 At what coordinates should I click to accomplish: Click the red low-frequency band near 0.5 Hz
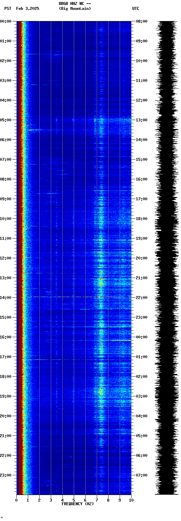[x=21, y=258]
